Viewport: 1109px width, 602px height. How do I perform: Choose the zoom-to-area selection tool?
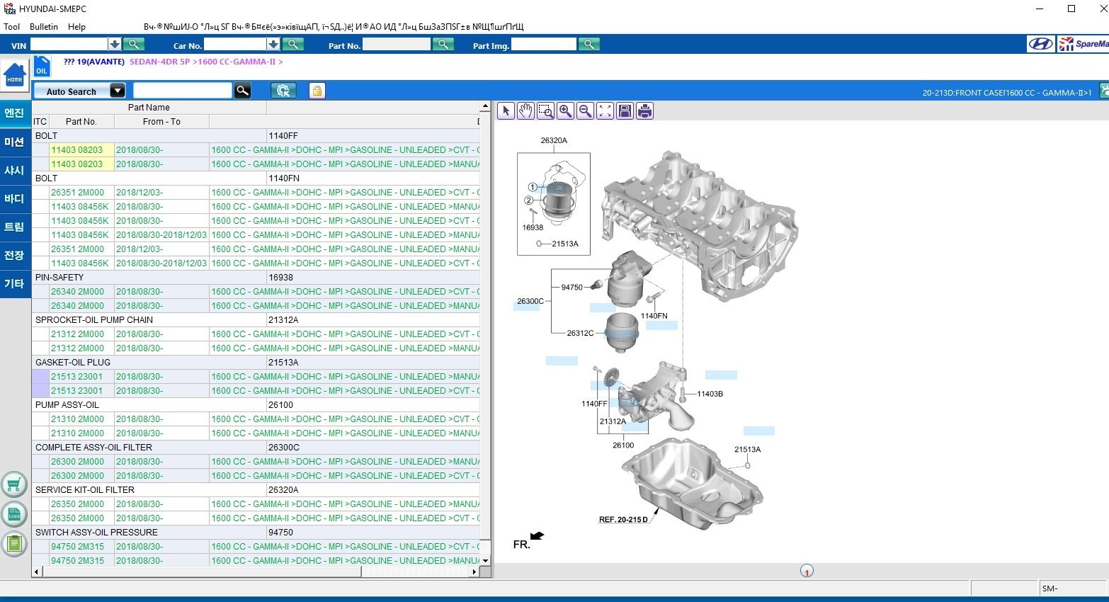pyautogui.click(x=545, y=110)
